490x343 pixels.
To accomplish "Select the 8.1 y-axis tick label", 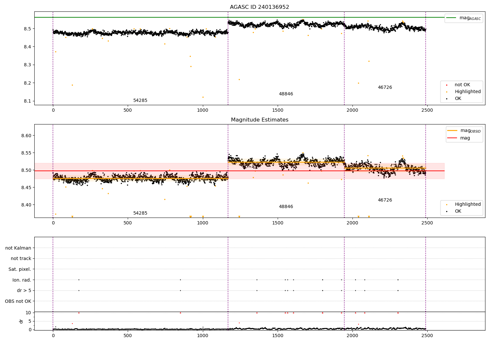I will click(x=27, y=101).
